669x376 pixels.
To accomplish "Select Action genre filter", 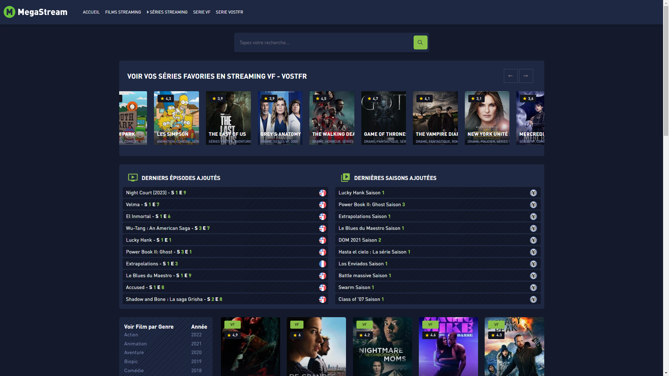I will (131, 335).
